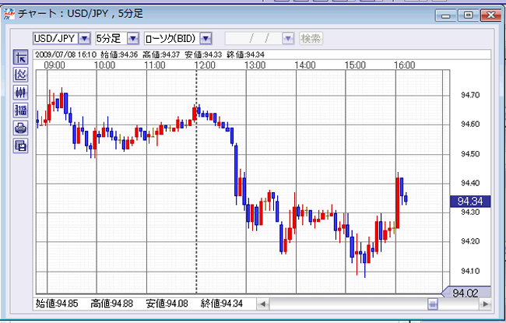Click the horizontal scrollbar thumb

[433, 304]
